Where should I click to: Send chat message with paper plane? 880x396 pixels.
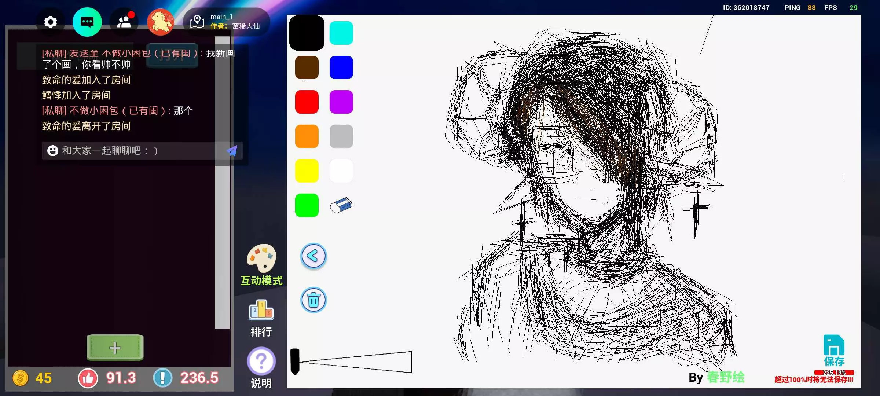click(x=232, y=151)
